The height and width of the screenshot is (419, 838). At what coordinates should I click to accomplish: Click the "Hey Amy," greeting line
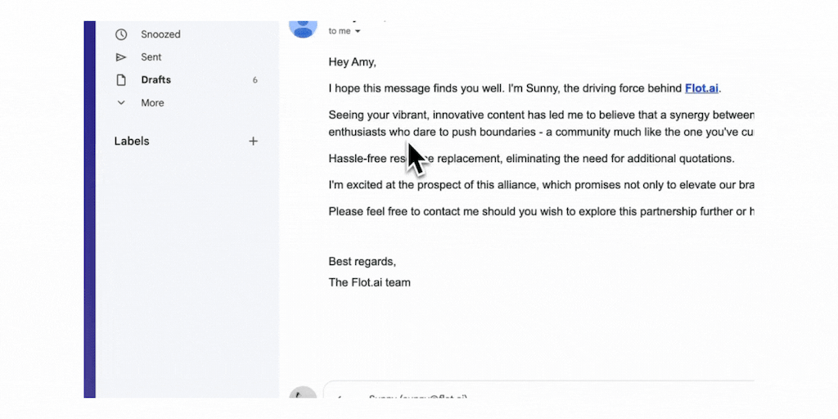(x=353, y=61)
